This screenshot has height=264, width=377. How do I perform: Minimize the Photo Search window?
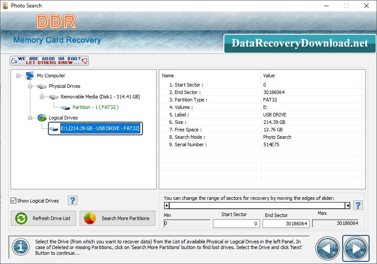[x=326, y=6]
